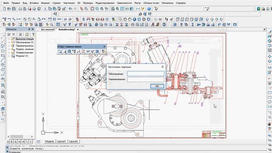The image size is (272, 153).
Task: Open the document tabs list dropdown arrow
Action: pyautogui.click(x=264, y=29)
